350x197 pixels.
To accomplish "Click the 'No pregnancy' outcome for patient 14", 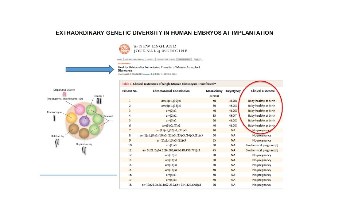I will (x=262, y=165).
